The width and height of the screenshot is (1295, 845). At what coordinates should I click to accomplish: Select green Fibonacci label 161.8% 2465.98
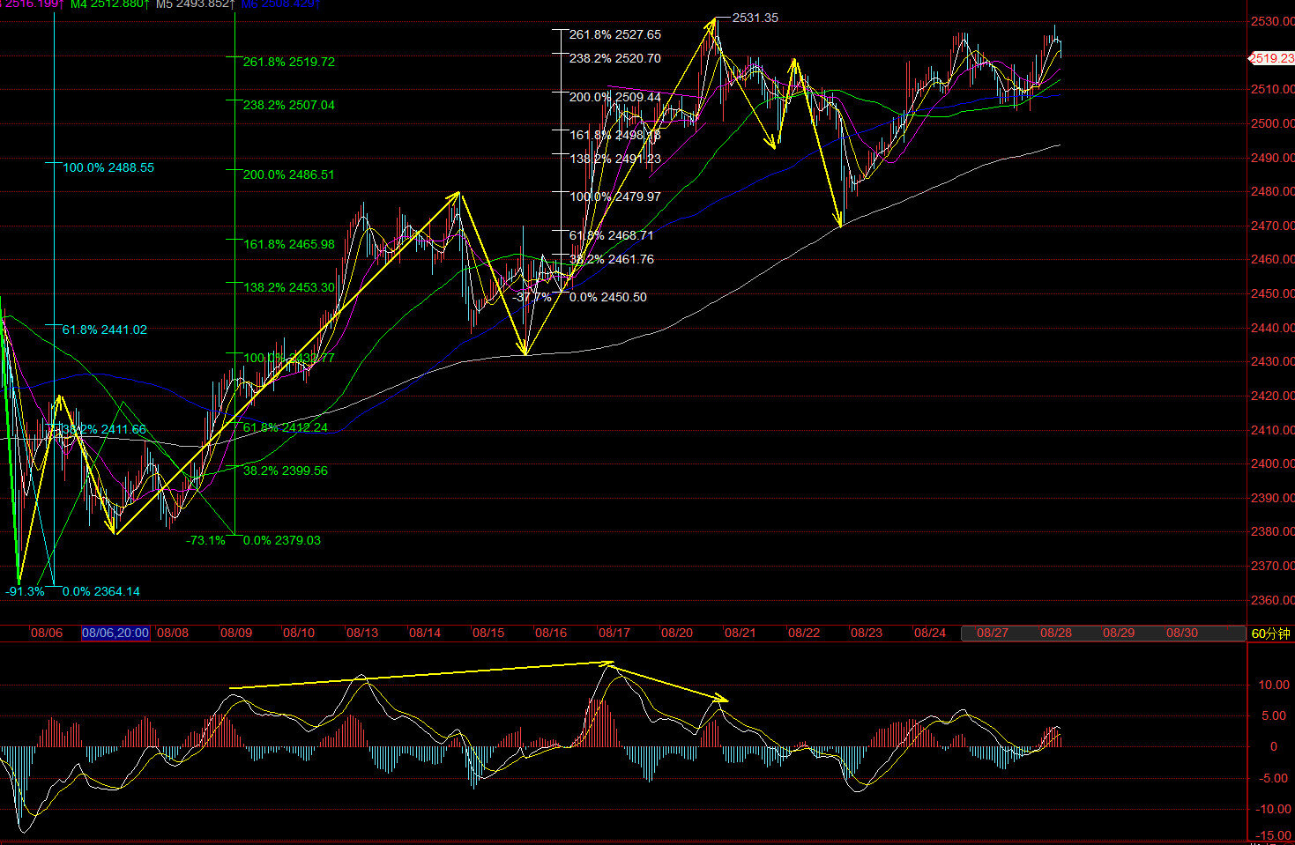[x=289, y=244]
